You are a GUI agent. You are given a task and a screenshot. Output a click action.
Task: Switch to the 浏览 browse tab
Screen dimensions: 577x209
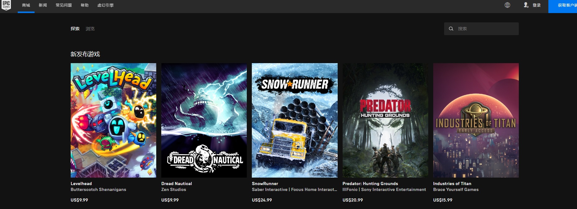90,29
